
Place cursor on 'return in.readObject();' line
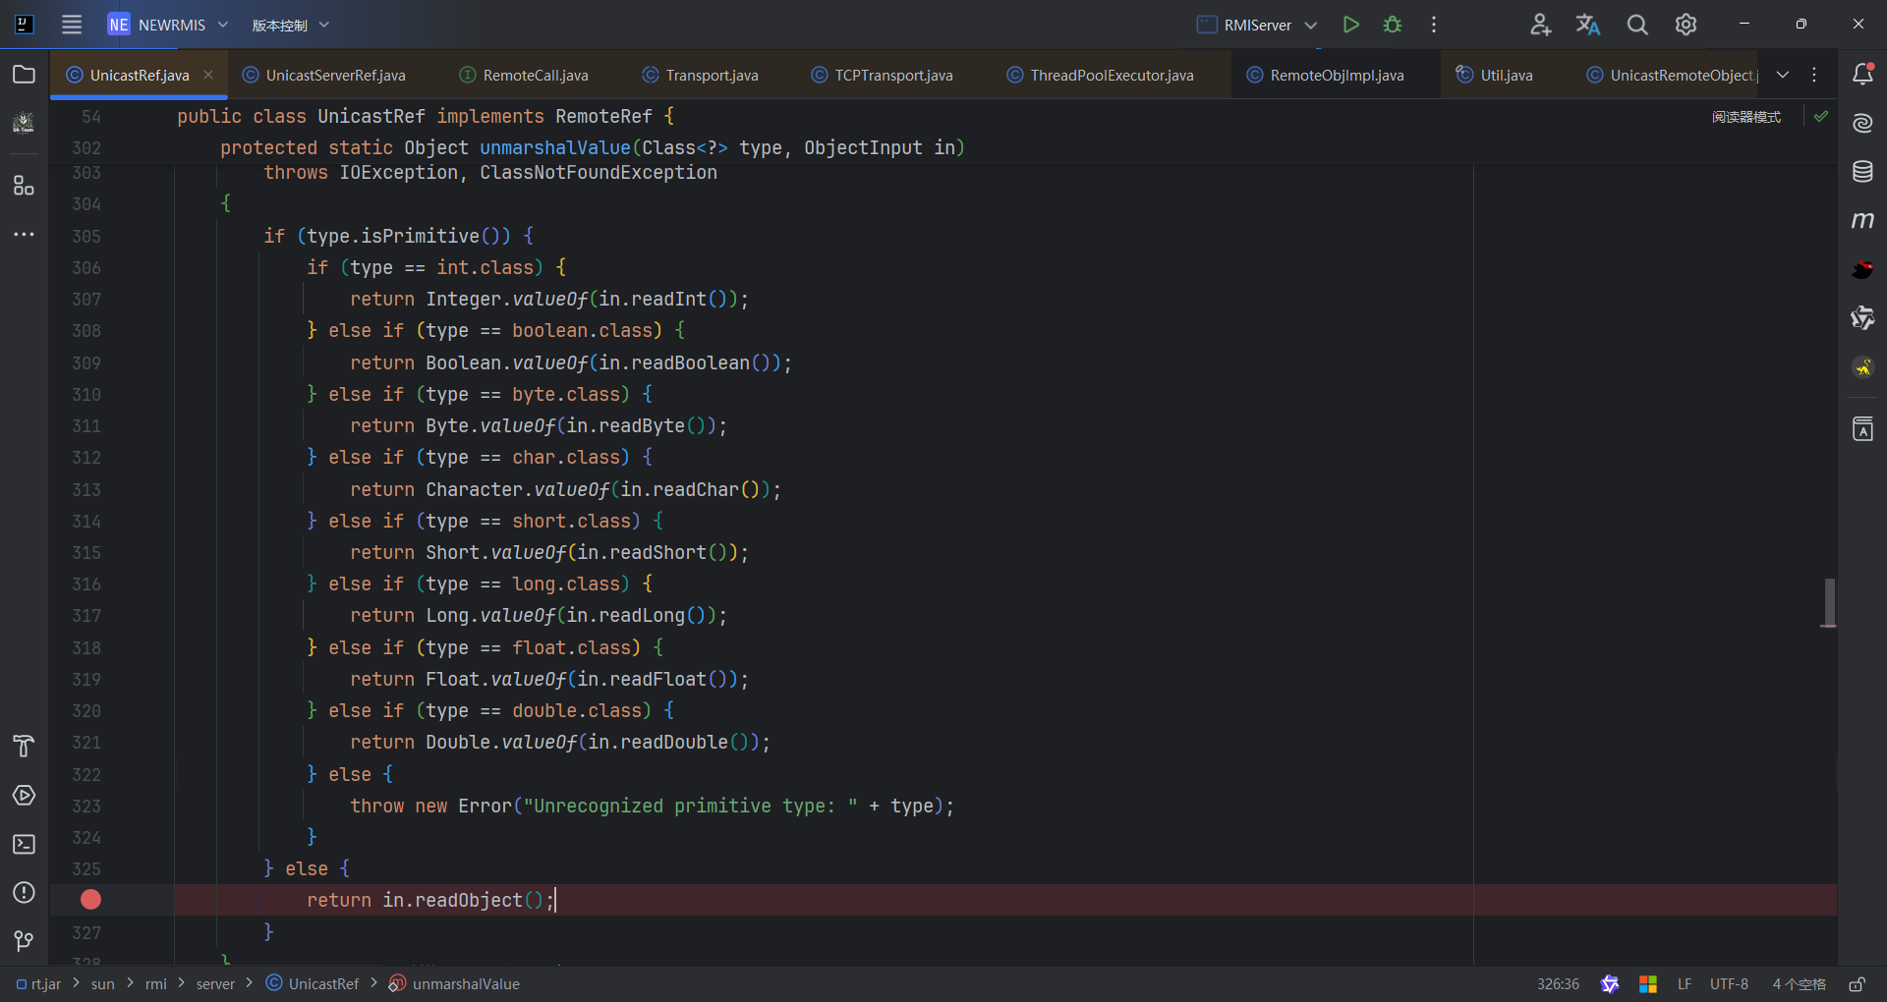coord(430,900)
